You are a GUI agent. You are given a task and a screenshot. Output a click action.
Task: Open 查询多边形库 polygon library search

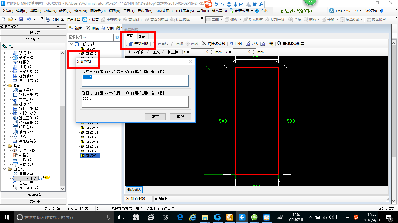[x=290, y=44]
